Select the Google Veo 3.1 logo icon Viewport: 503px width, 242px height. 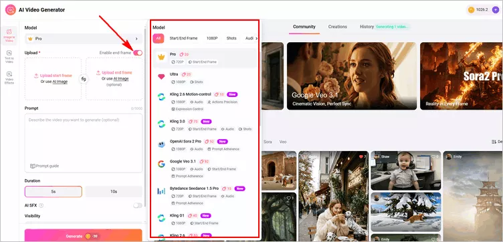161,164
